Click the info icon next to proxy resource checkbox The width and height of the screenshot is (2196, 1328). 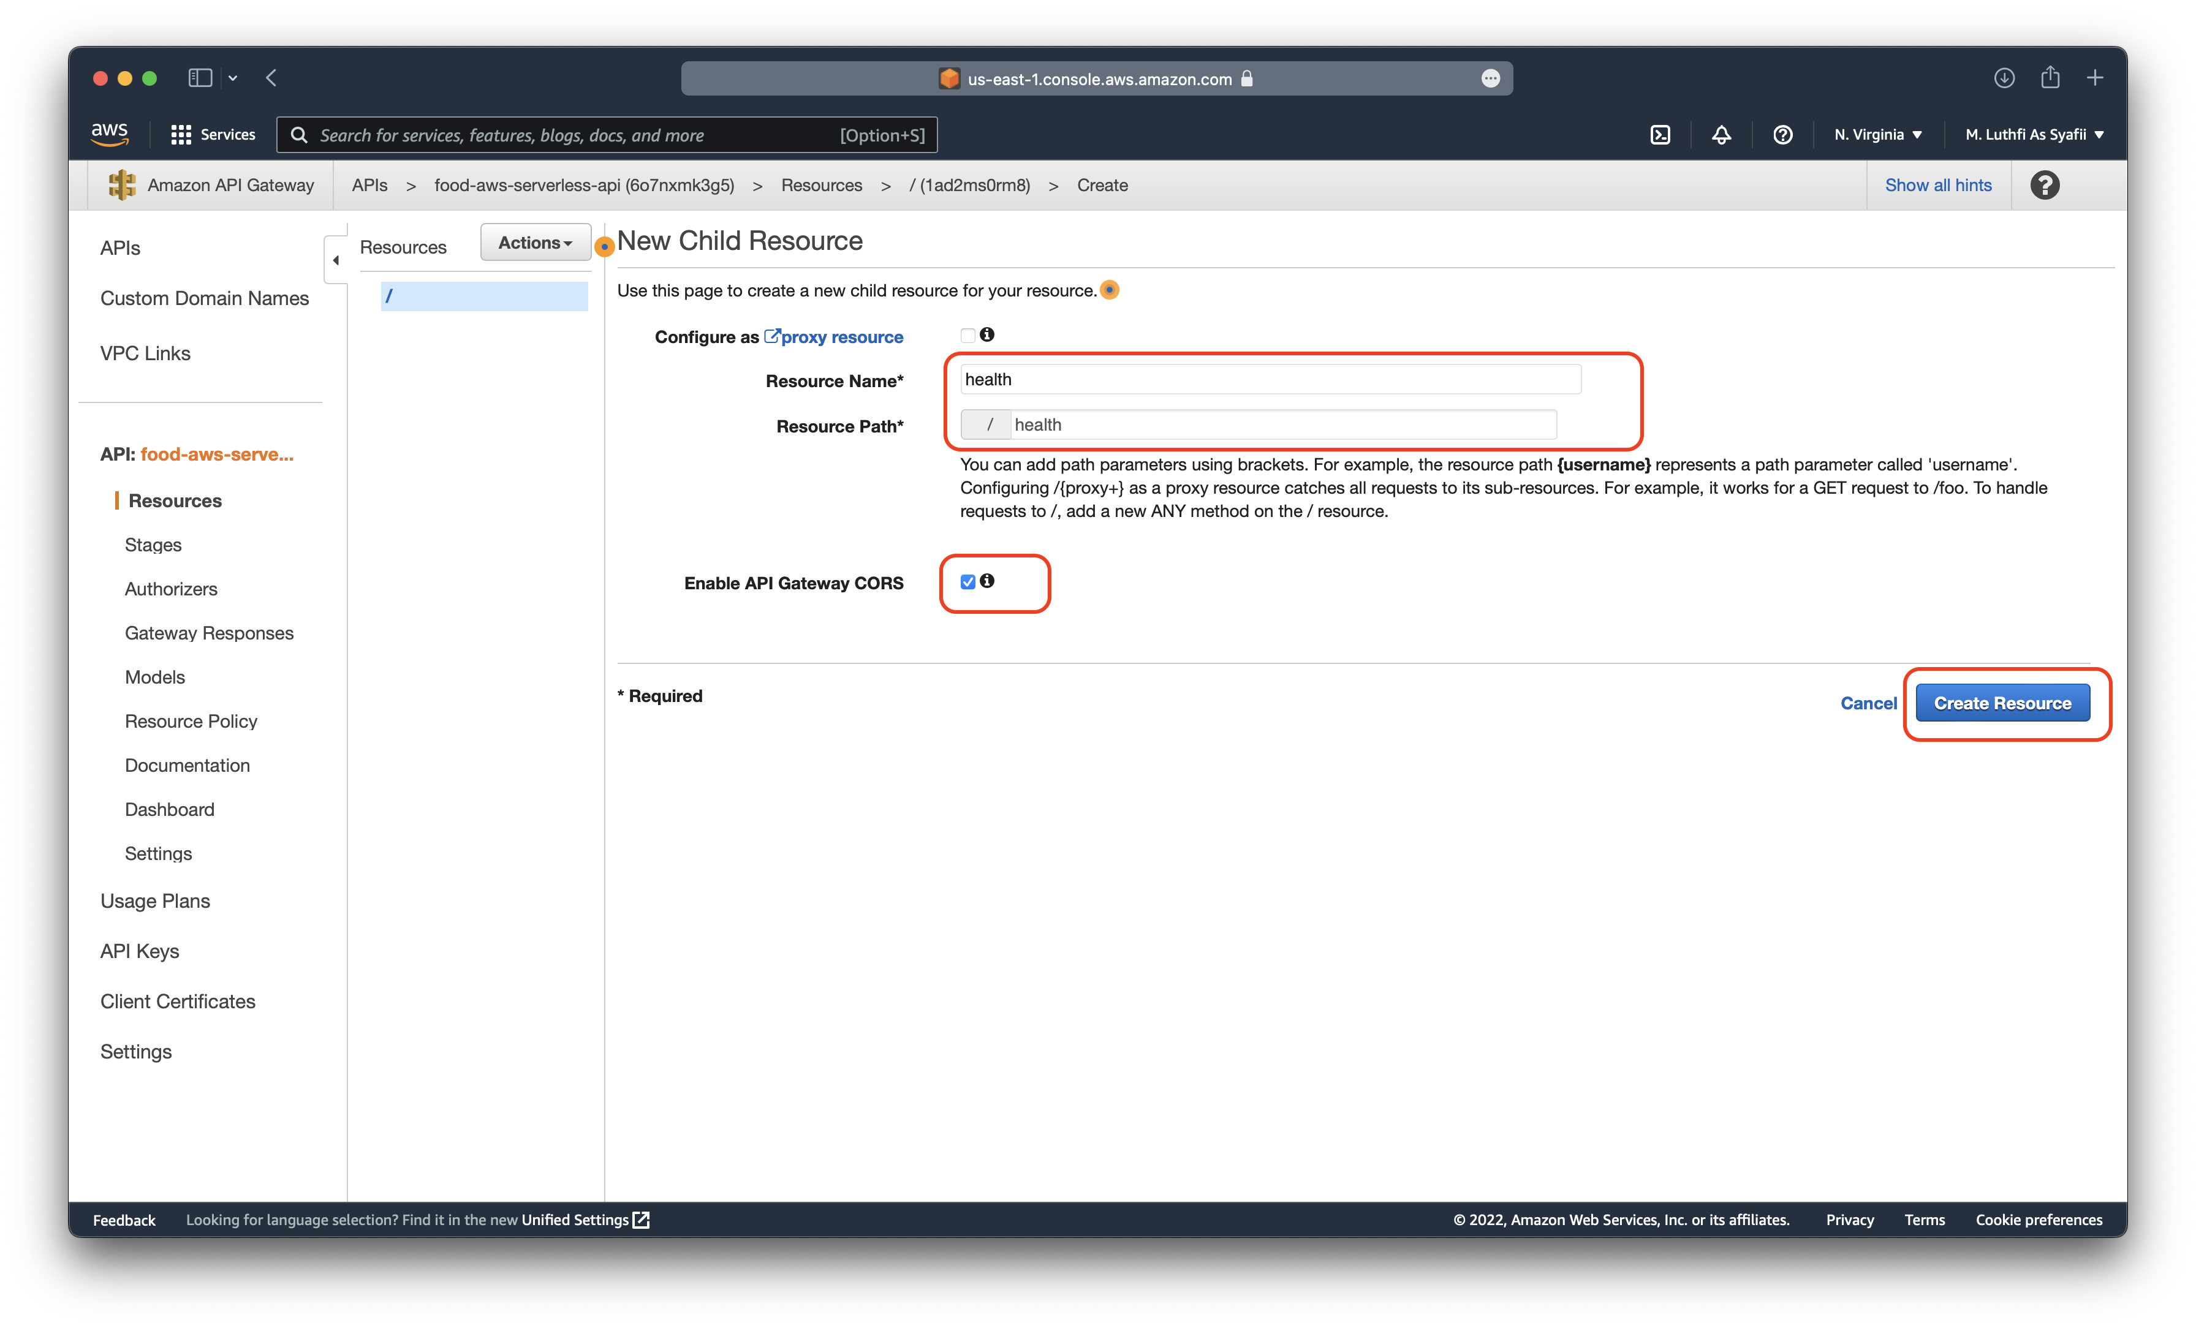point(986,334)
